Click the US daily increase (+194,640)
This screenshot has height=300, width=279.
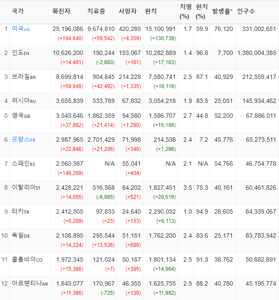pos(70,38)
